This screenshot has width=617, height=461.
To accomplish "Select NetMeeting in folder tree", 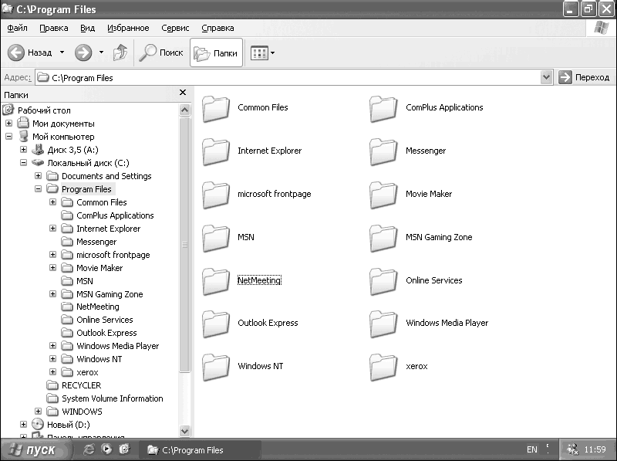I will (98, 307).
